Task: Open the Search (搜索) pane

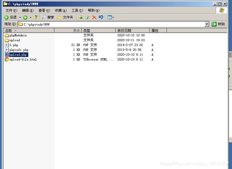Action: tap(48, 17)
